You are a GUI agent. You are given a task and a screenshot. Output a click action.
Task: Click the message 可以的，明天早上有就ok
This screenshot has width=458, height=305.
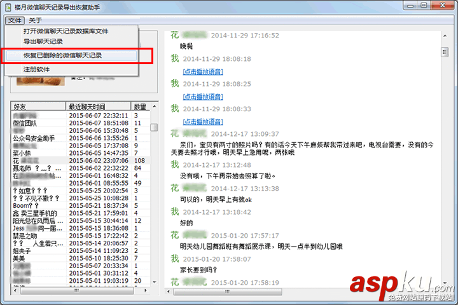tap(216, 200)
